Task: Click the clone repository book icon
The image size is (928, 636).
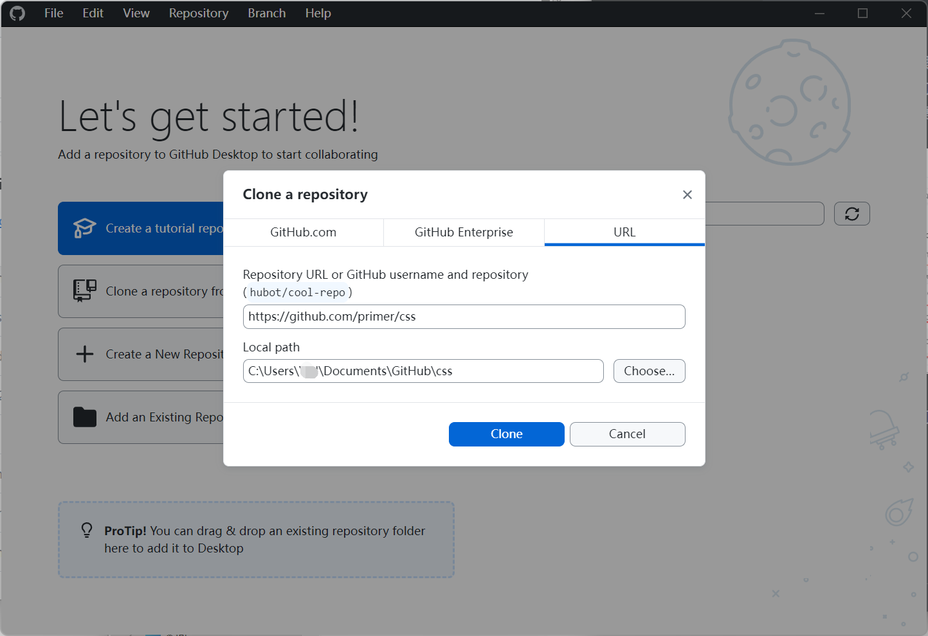Action: pyautogui.click(x=85, y=291)
